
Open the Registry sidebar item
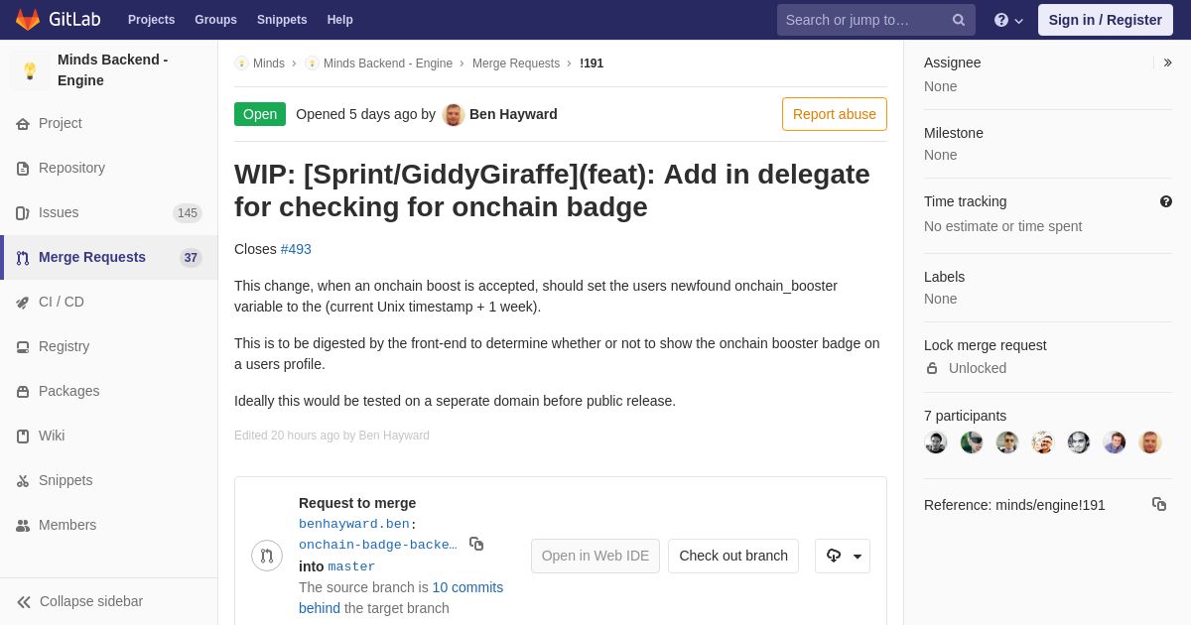point(109,346)
